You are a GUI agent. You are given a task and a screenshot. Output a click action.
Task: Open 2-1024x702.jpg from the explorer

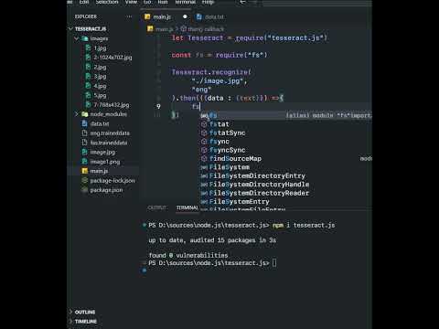[112, 58]
